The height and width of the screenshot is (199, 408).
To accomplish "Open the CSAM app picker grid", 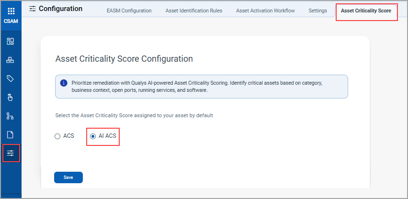I will [11, 11].
